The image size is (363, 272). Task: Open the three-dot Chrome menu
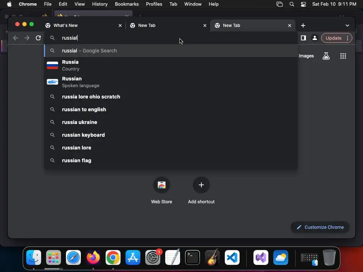click(347, 38)
